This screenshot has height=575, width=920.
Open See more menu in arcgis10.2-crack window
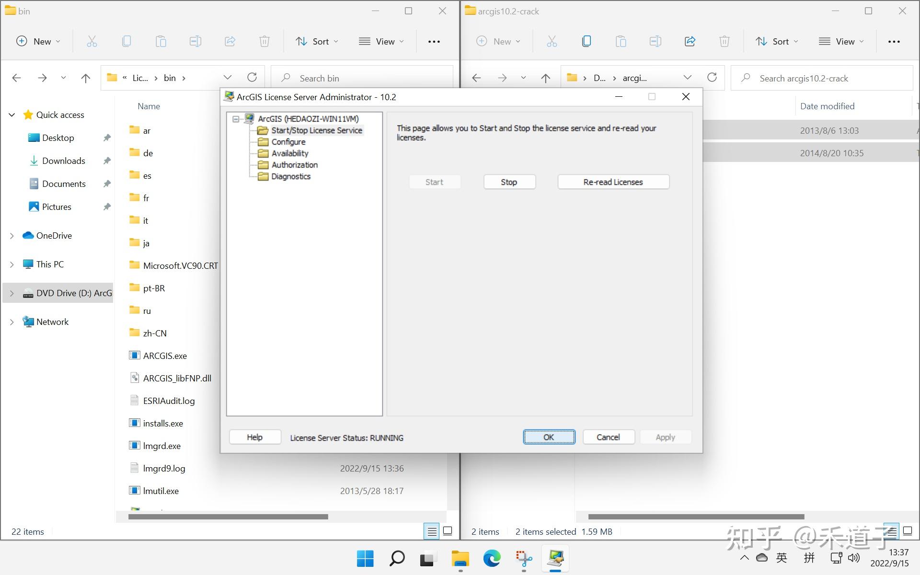coord(894,42)
